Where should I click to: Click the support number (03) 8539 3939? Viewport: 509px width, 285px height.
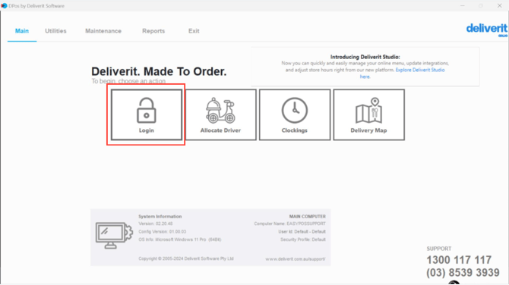463,273
